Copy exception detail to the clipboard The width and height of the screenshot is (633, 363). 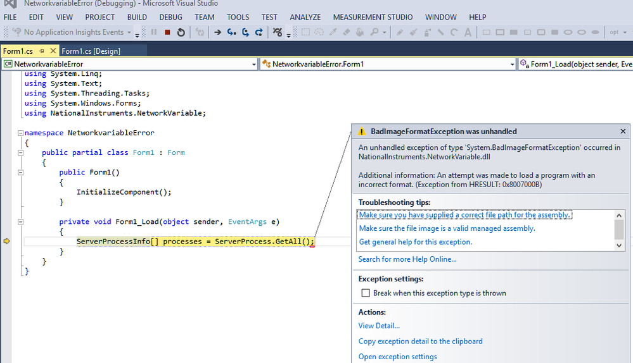420,341
